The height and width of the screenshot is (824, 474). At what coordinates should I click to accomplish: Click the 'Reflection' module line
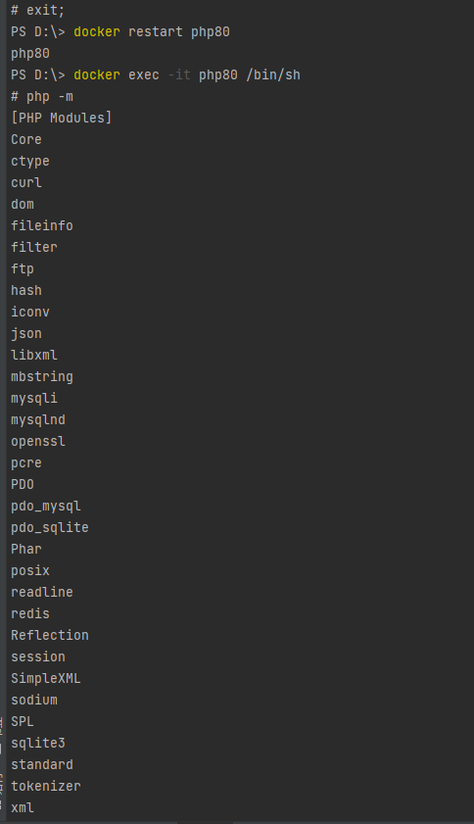click(x=50, y=635)
